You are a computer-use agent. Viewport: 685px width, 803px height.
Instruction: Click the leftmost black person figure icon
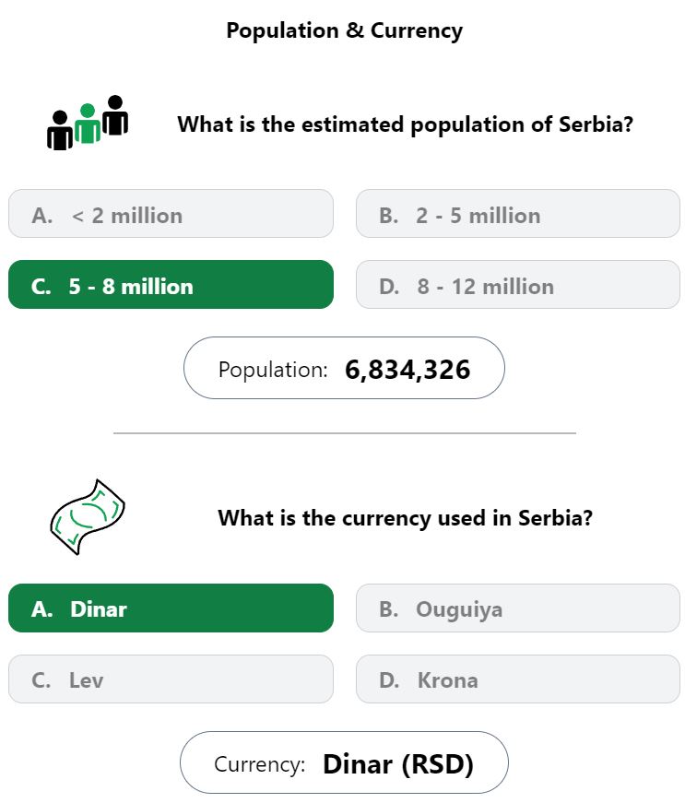(x=60, y=130)
